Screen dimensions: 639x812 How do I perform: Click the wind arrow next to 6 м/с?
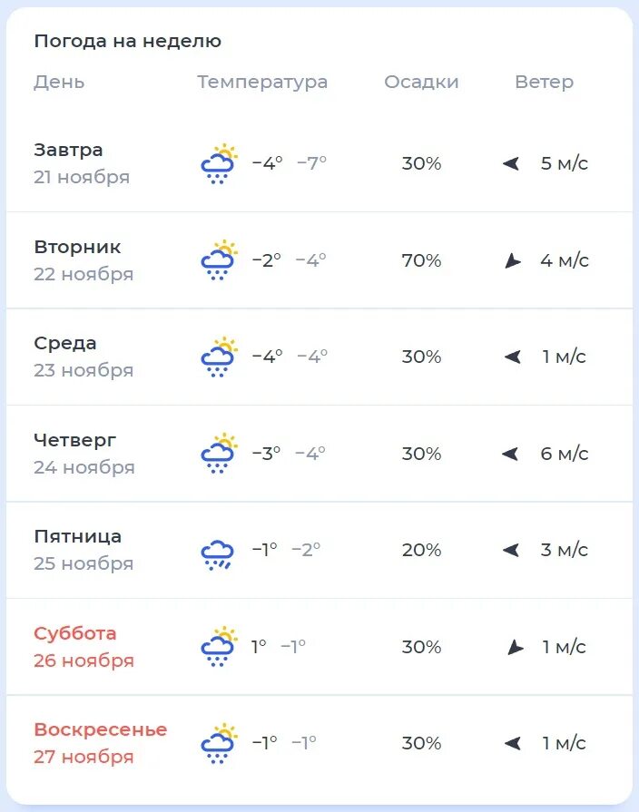(x=510, y=454)
